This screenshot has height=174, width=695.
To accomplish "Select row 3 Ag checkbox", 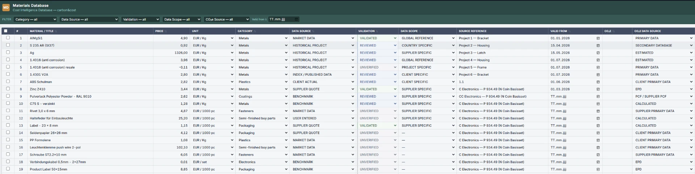I will coord(8,52).
